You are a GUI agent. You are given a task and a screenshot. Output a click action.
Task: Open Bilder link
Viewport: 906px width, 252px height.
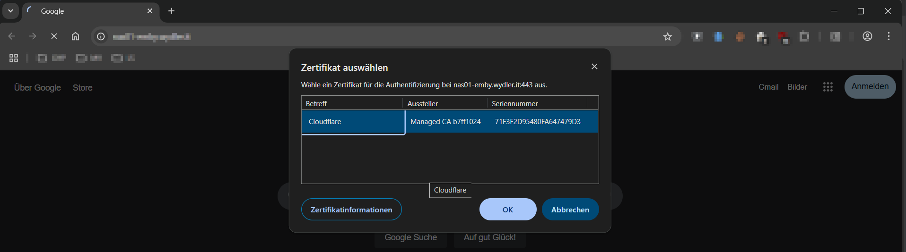[x=797, y=87]
